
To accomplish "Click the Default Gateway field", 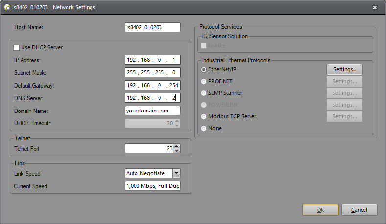I will [153, 86].
